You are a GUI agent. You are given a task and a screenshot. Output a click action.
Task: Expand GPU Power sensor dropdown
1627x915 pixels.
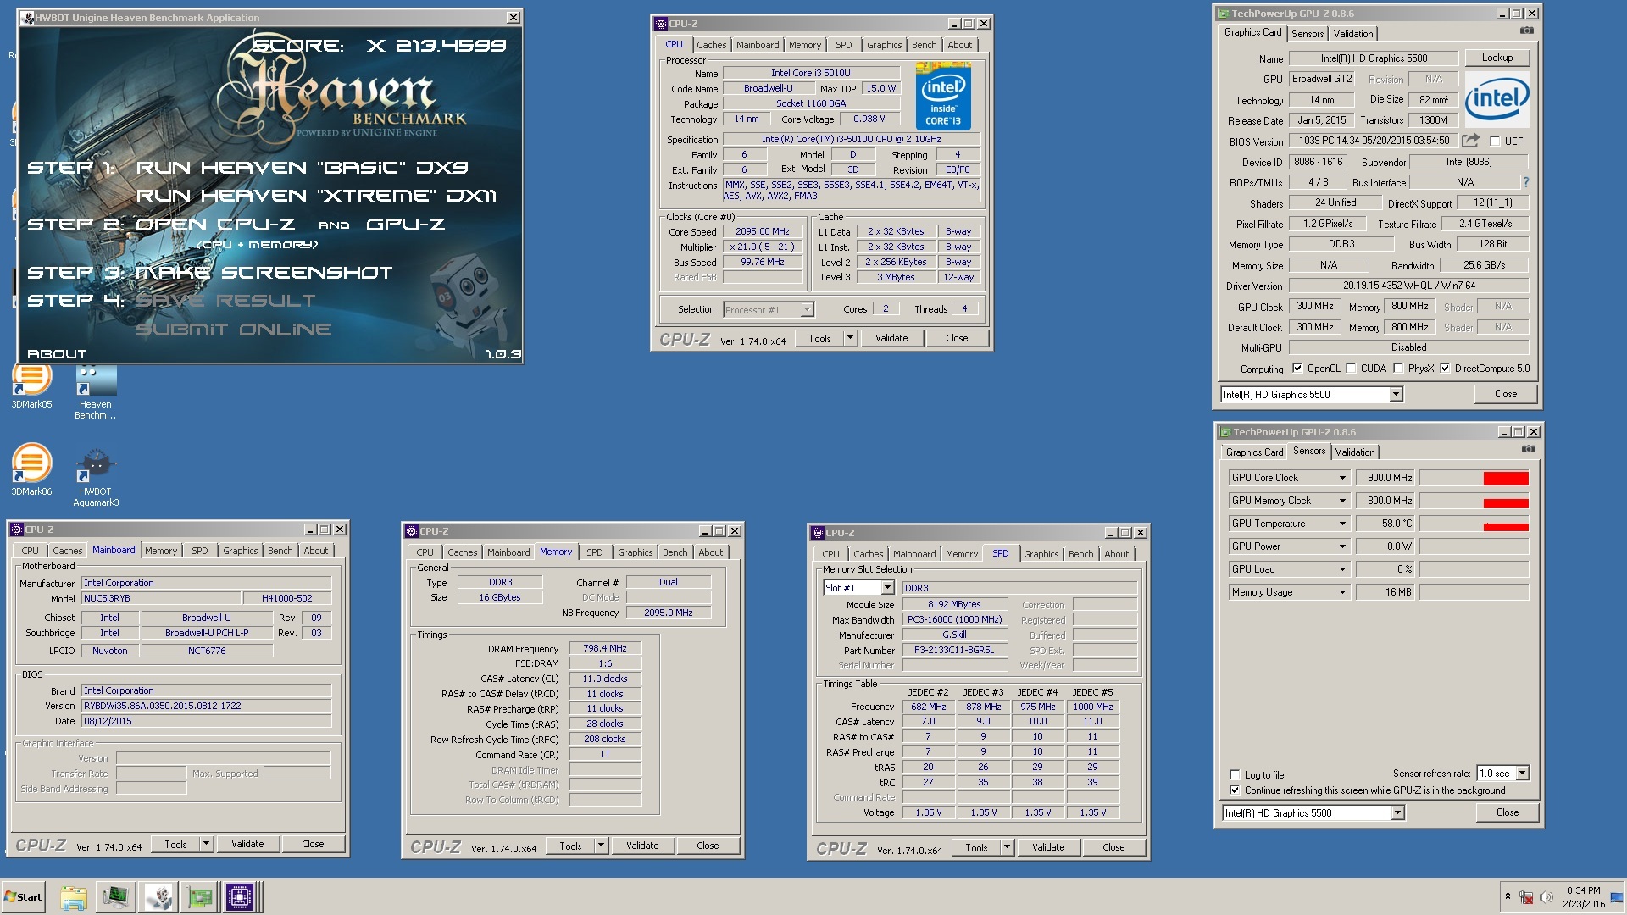pyautogui.click(x=1342, y=546)
